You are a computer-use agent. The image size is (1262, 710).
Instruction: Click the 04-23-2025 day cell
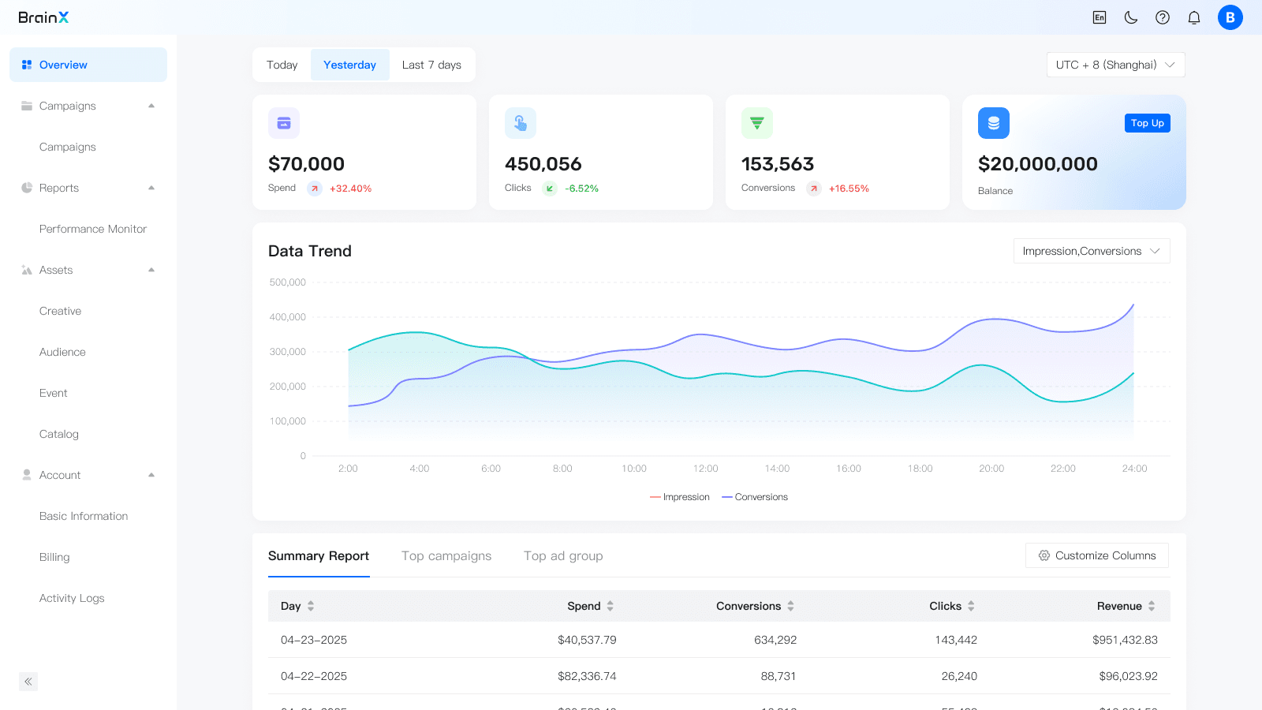[x=314, y=640]
